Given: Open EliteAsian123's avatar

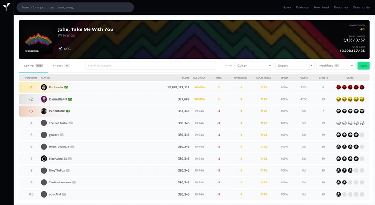Looking at the screenshot, I should pos(44,159).
